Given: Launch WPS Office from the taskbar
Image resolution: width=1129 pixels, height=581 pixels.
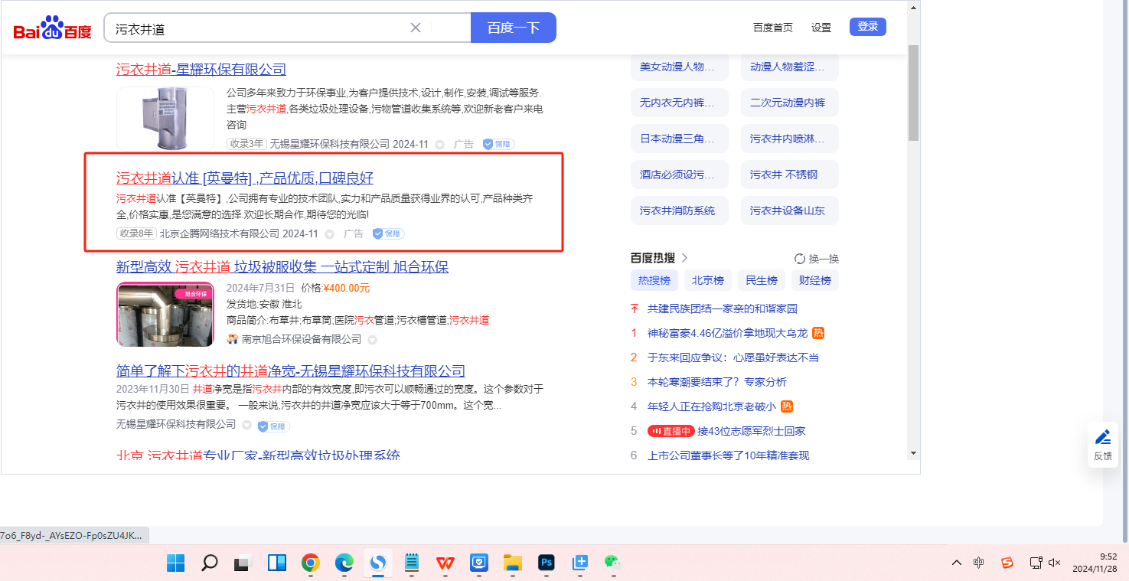Looking at the screenshot, I should pos(445,563).
